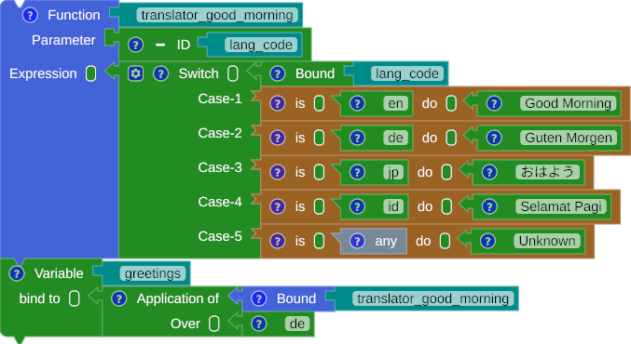The image size is (631, 344).
Task: Click the 'Expression' label
Action: (43, 73)
